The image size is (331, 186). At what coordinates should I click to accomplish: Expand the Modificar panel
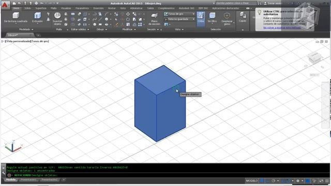pos(129,29)
